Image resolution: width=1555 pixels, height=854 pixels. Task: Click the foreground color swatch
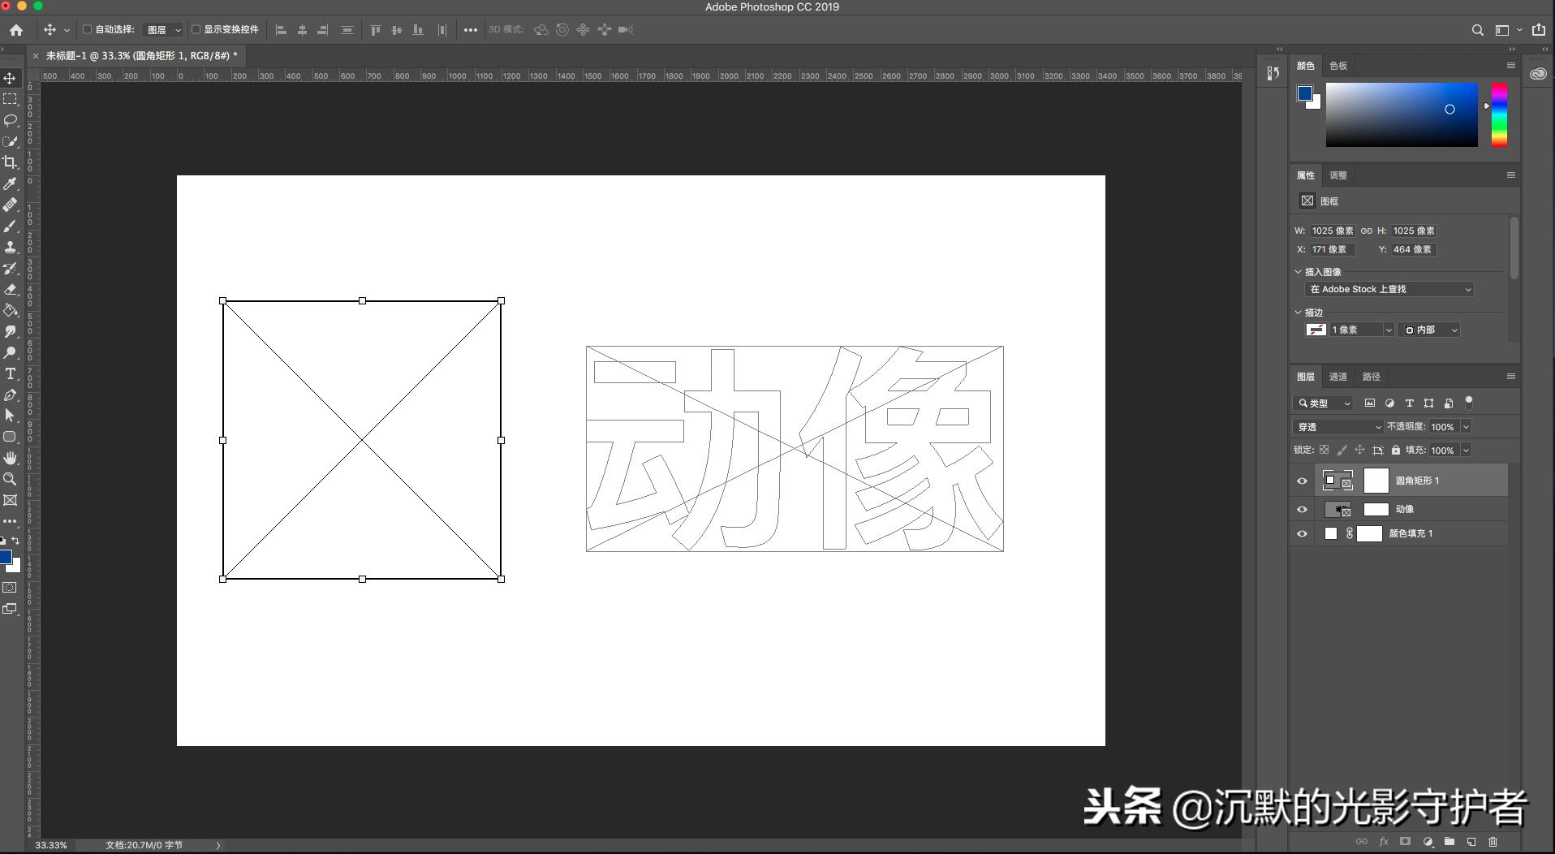click(x=1304, y=93)
